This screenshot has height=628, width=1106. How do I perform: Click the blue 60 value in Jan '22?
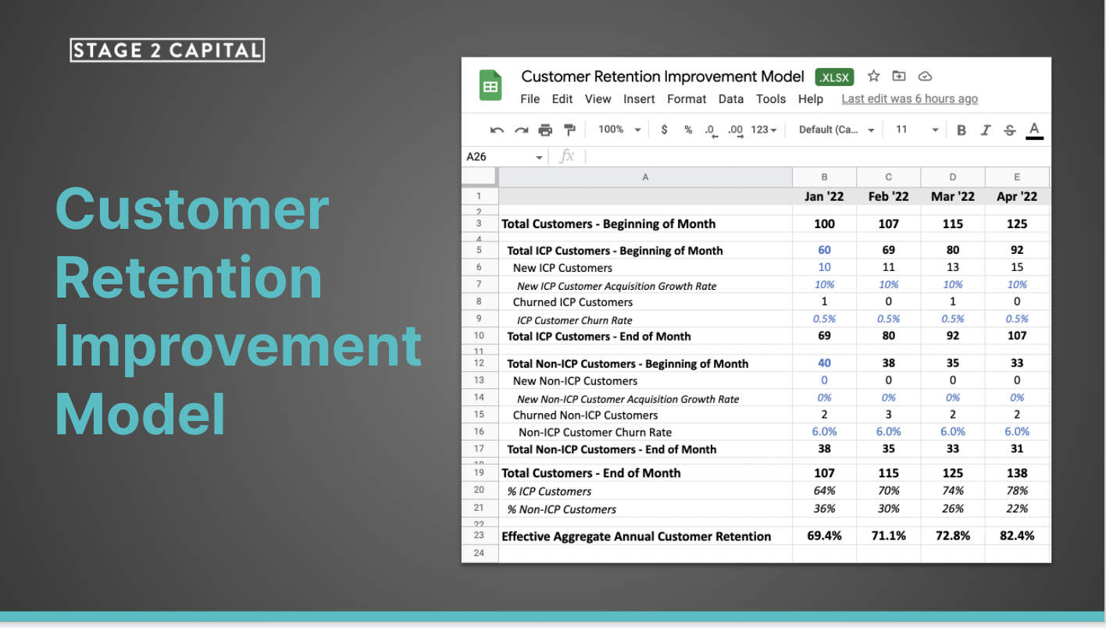[824, 251]
